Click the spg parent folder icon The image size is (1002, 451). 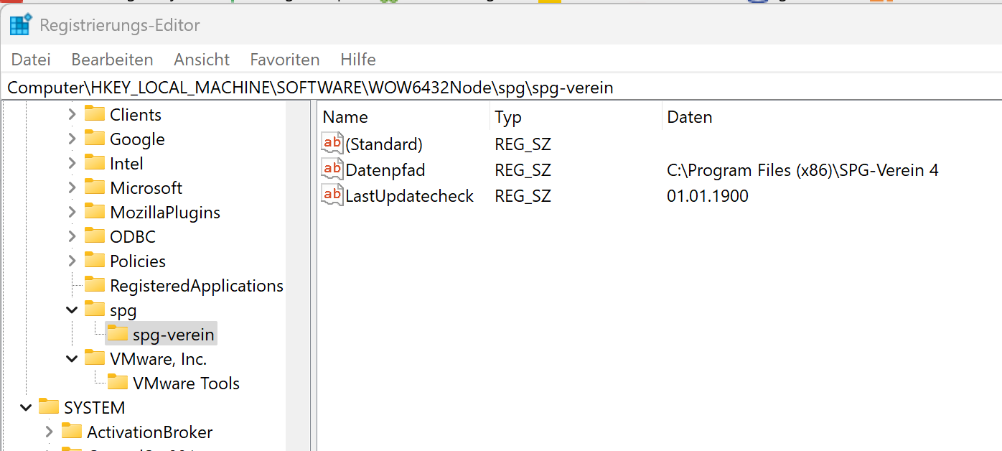(95, 310)
